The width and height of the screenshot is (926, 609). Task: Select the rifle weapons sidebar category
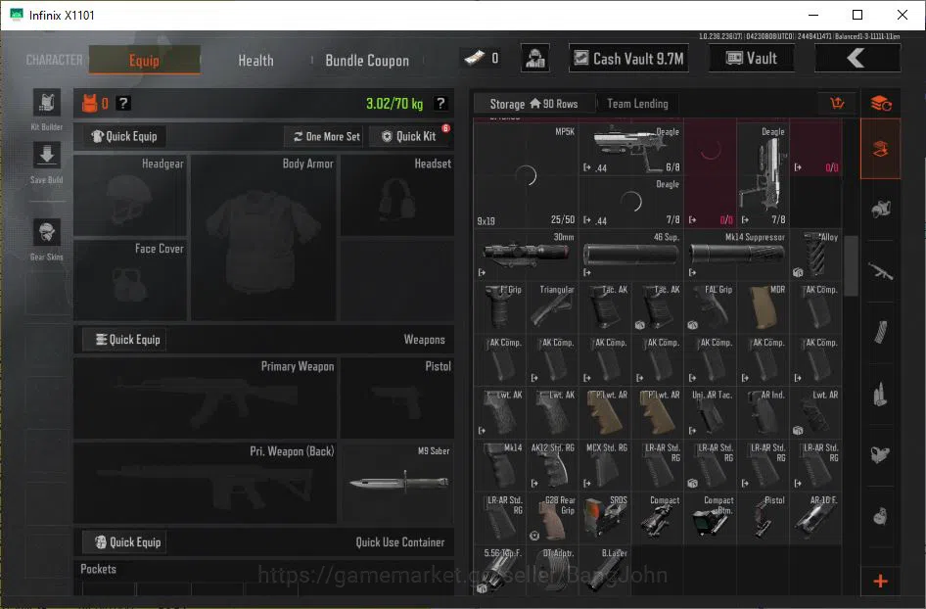tap(881, 271)
